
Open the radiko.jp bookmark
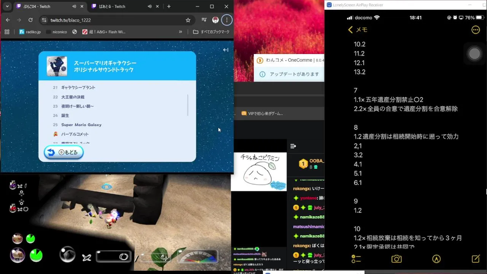(x=30, y=32)
